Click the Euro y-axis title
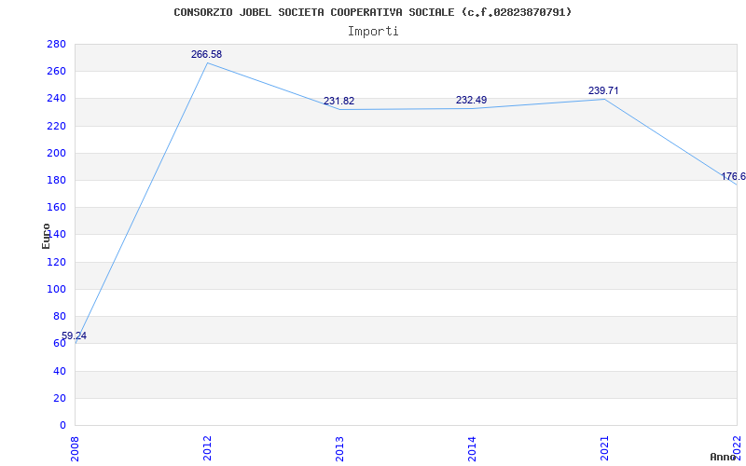Screen dimensions: 746x466 point(46,236)
